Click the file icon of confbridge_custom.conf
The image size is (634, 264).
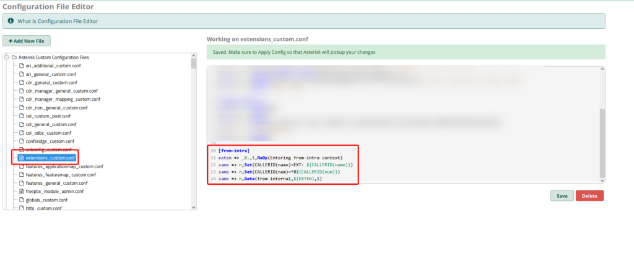22,142
